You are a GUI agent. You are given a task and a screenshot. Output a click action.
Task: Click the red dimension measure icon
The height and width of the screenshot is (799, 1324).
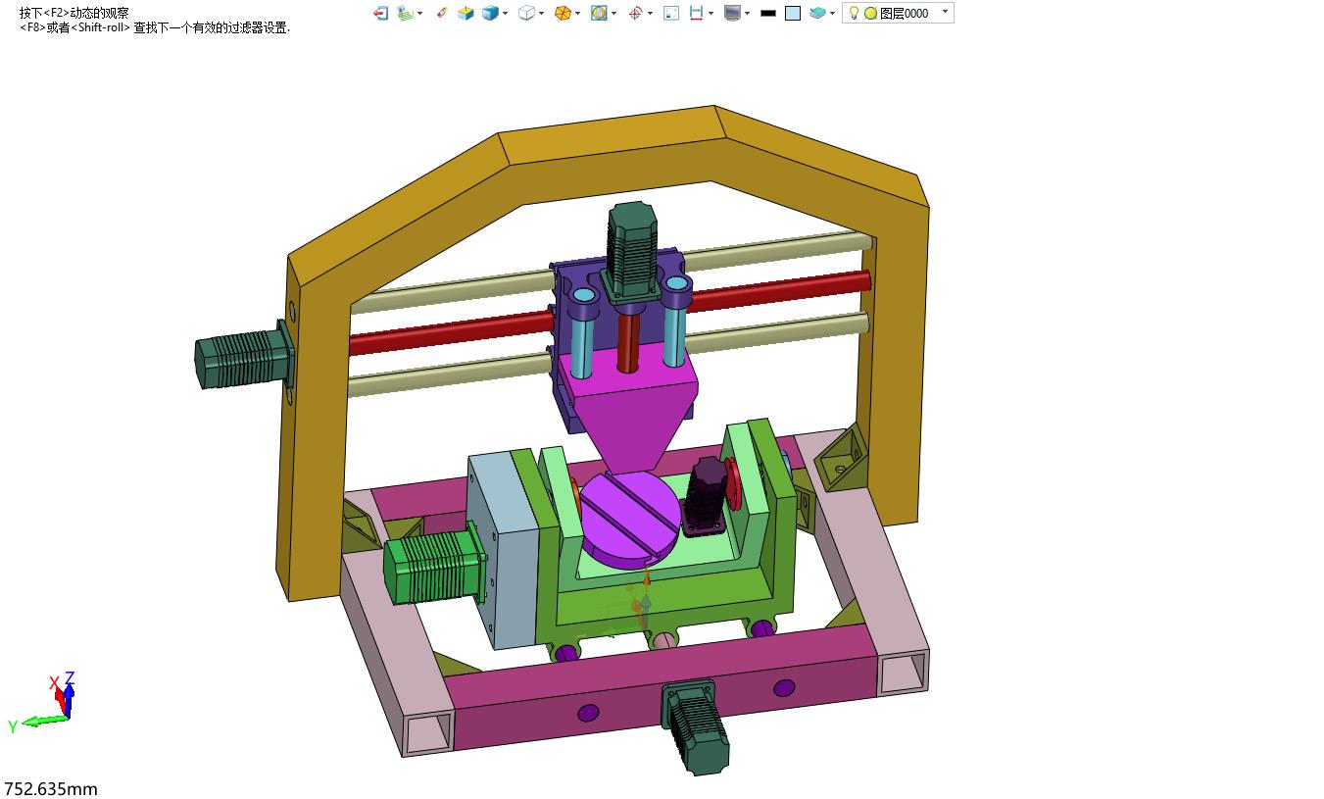click(696, 13)
